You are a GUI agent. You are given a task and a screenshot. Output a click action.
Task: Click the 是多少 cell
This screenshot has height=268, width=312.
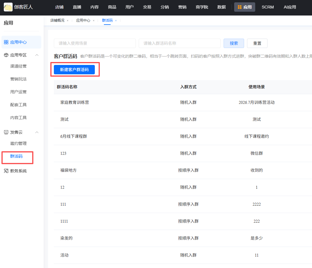[256, 238]
